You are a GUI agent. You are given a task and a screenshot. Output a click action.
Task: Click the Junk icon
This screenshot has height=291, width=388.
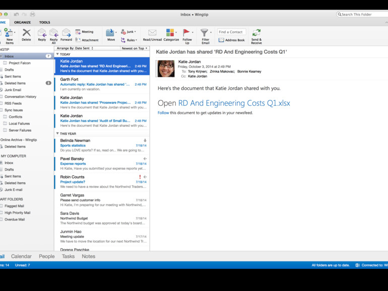coord(123,32)
